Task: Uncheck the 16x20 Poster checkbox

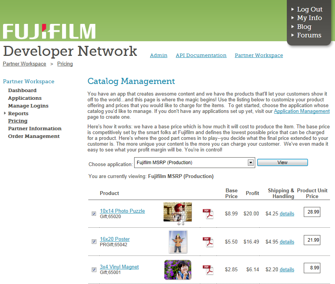Action: (x=94, y=242)
